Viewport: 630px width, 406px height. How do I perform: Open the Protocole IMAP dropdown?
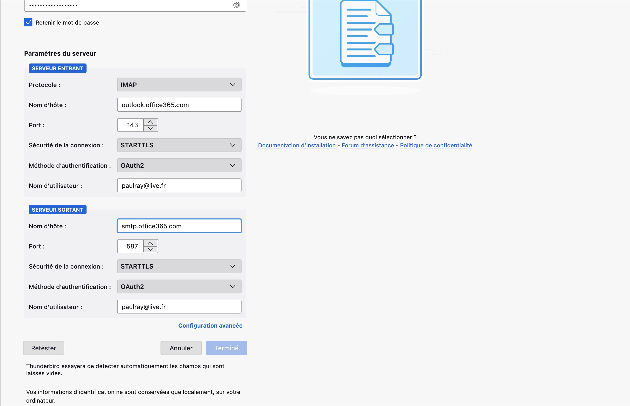179,85
